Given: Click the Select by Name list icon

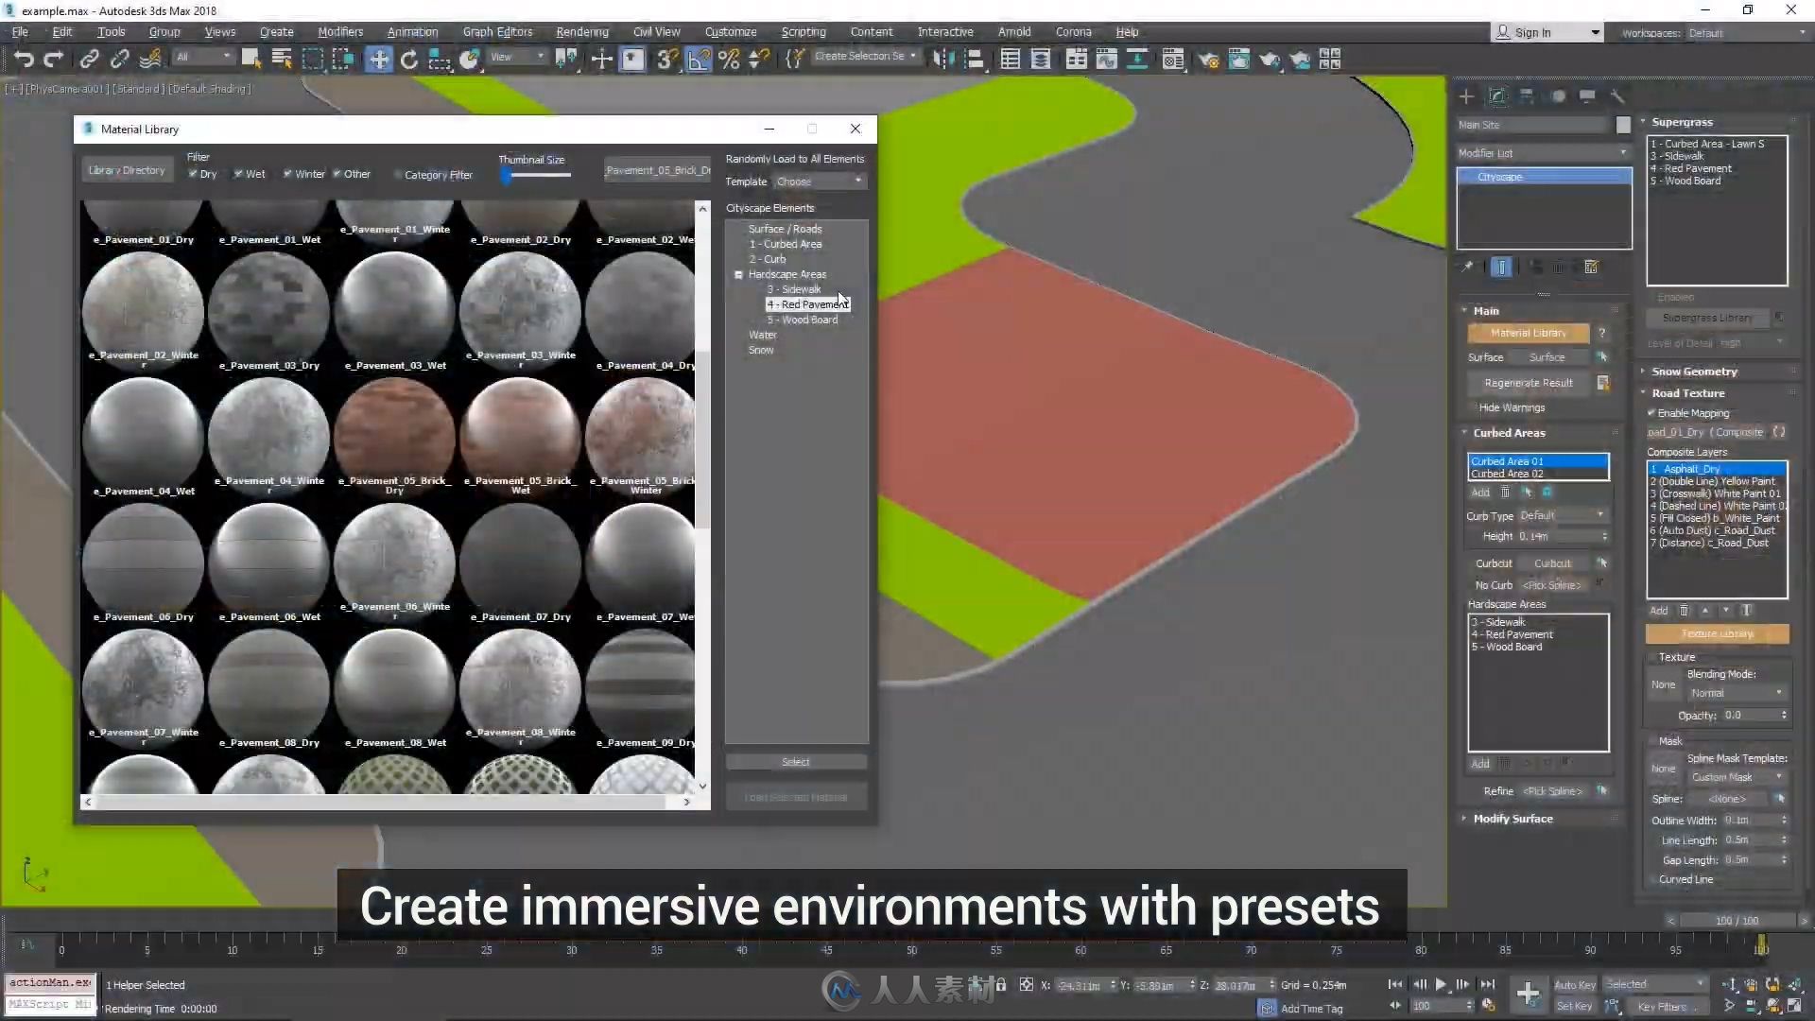Looking at the screenshot, I should pos(282,60).
